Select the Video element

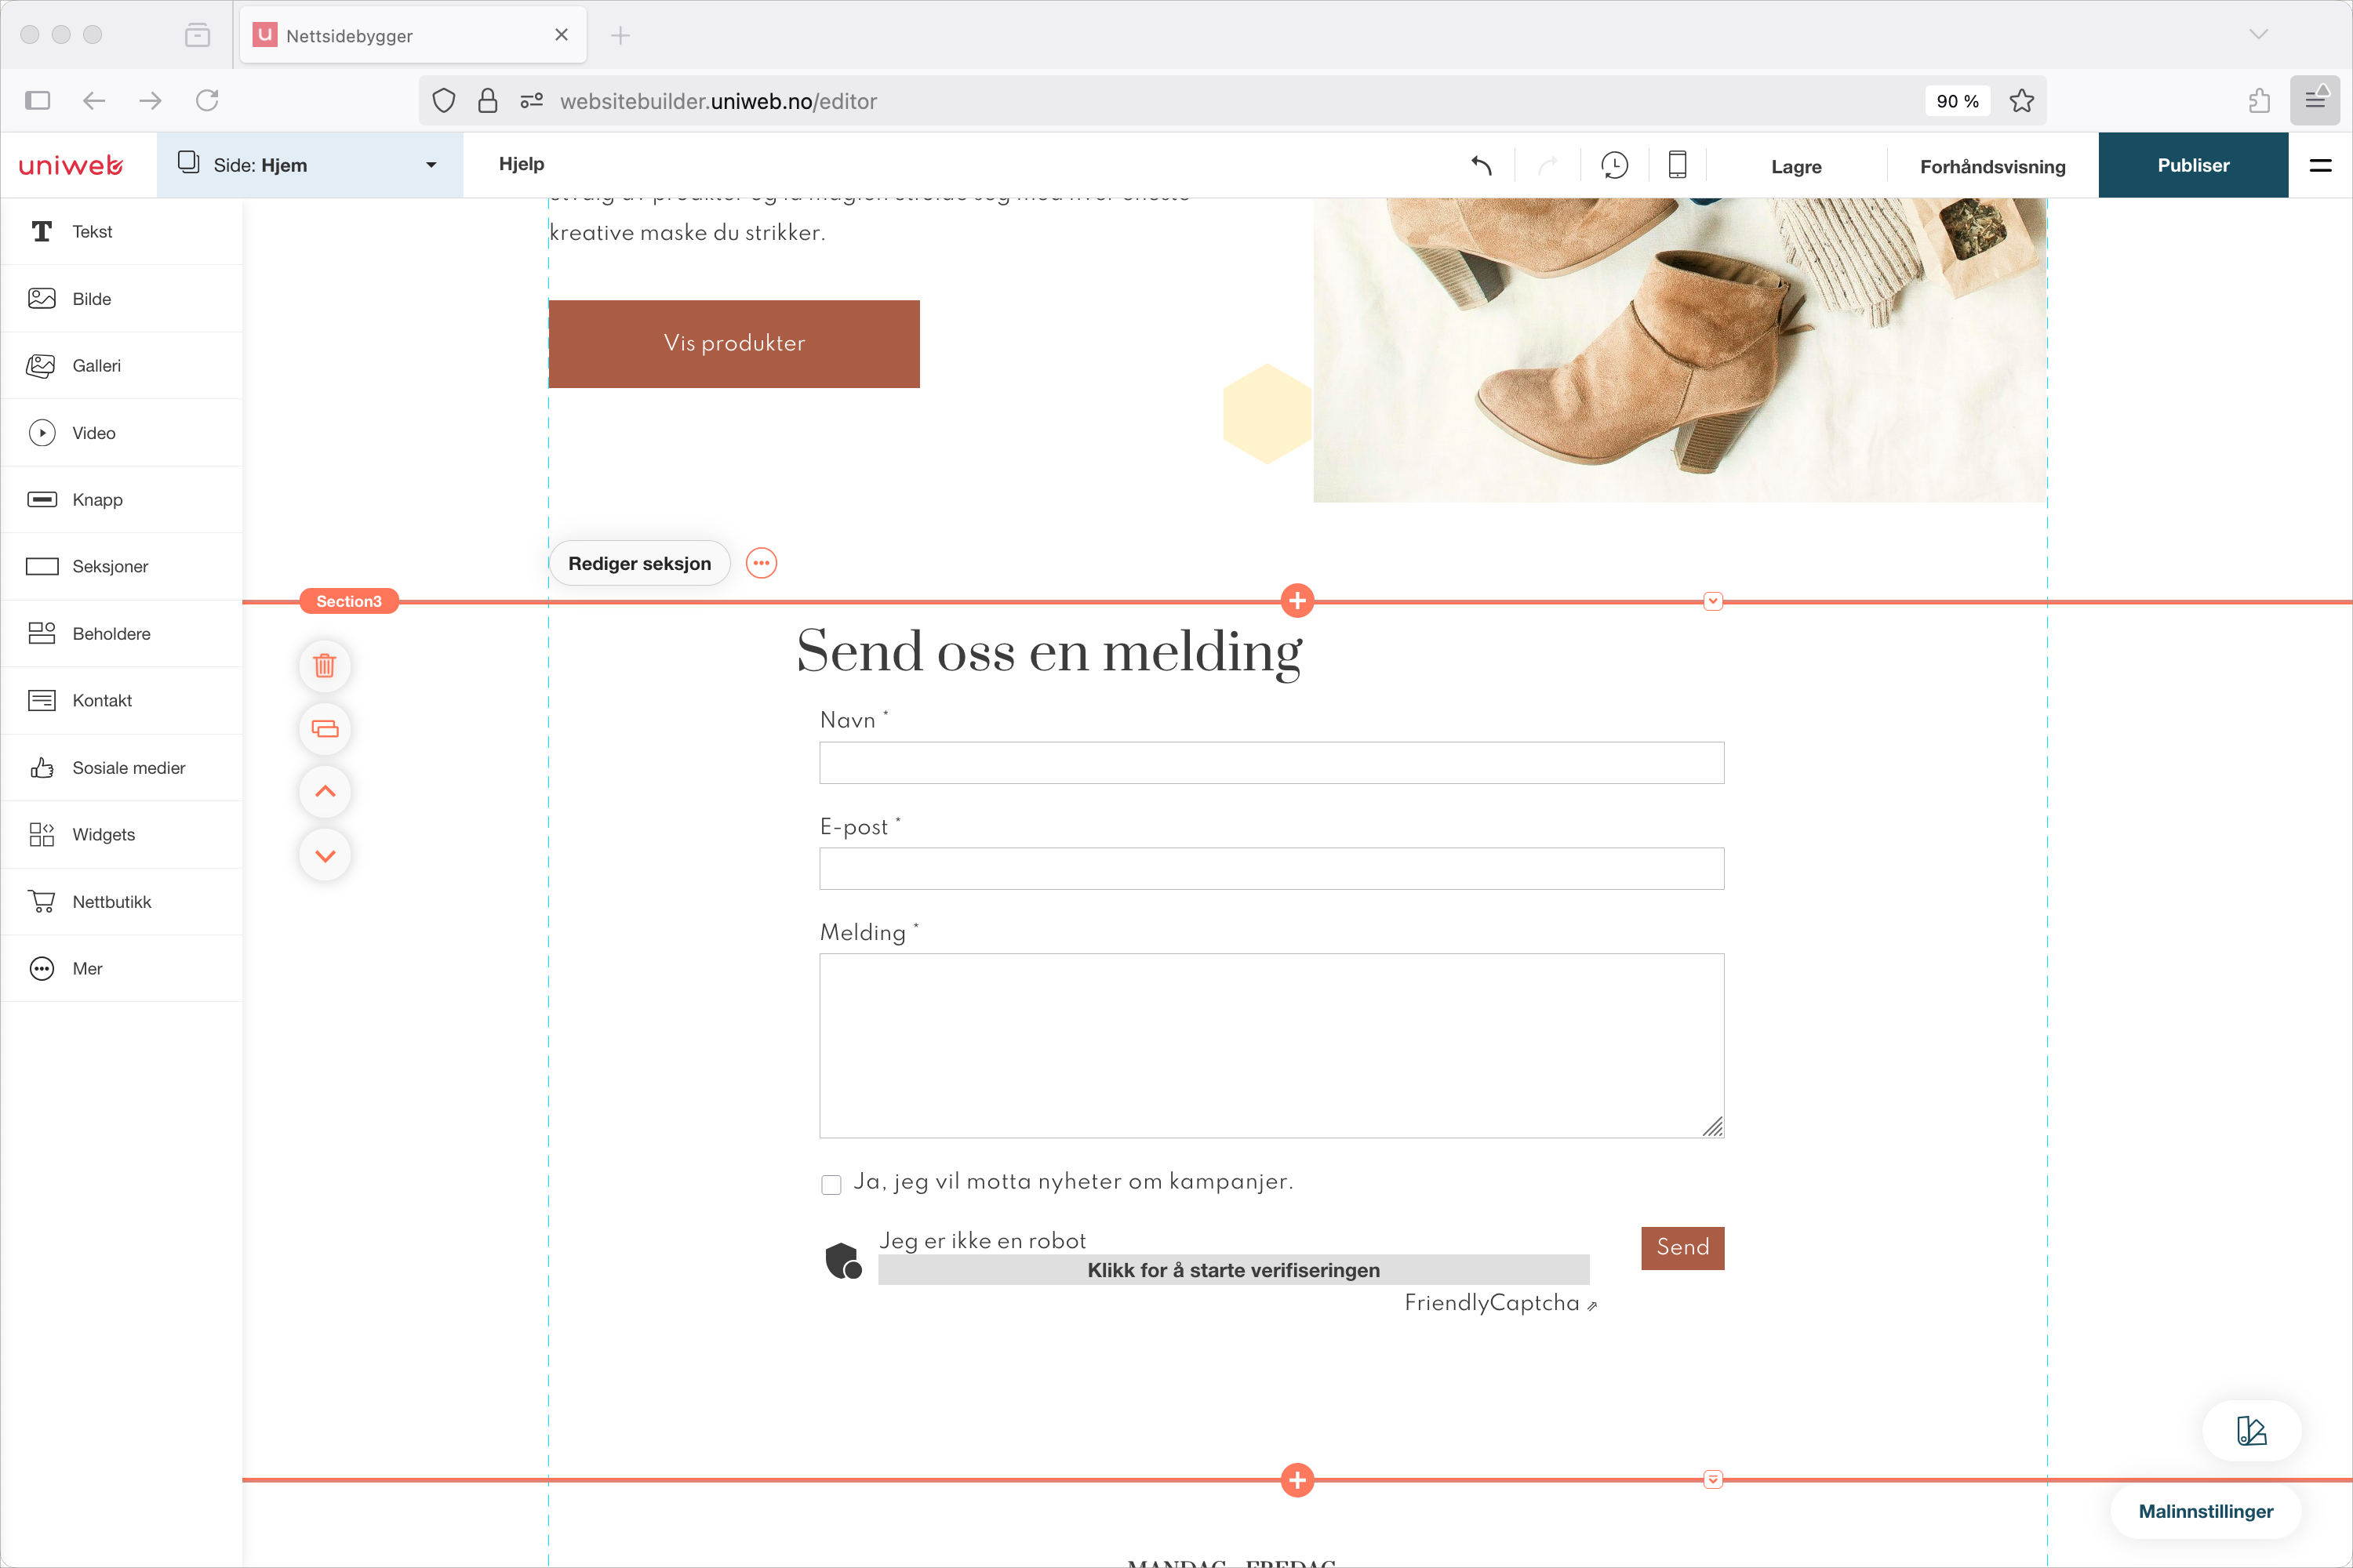[x=121, y=432]
